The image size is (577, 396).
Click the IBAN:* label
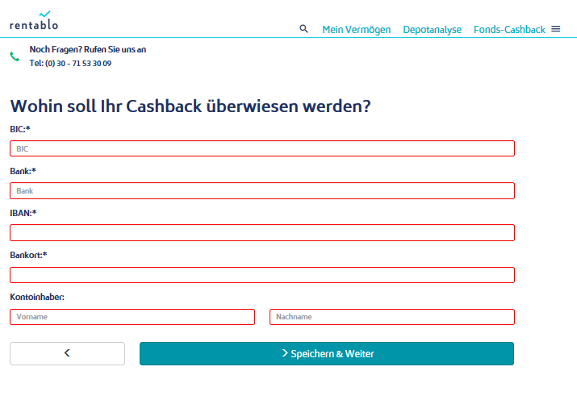(x=23, y=213)
